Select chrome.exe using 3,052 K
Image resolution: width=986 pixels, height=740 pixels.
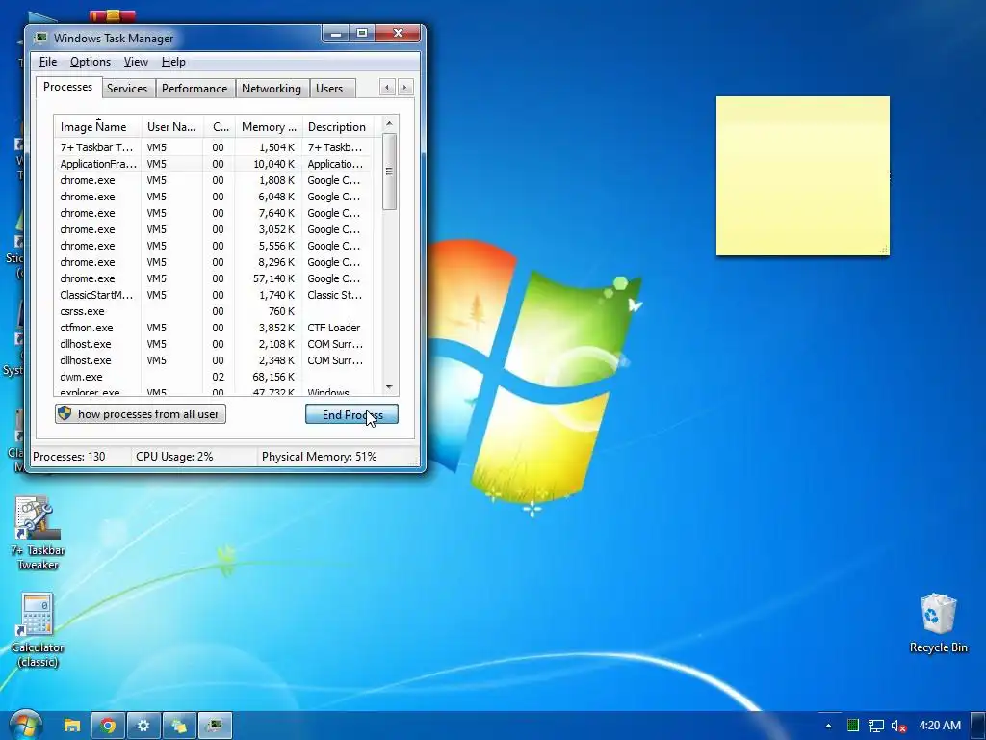[x=214, y=229]
